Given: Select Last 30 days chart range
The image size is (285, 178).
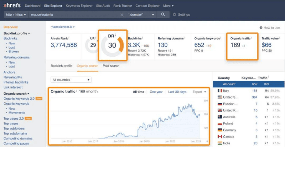Looking at the screenshot, I should coord(177,92).
